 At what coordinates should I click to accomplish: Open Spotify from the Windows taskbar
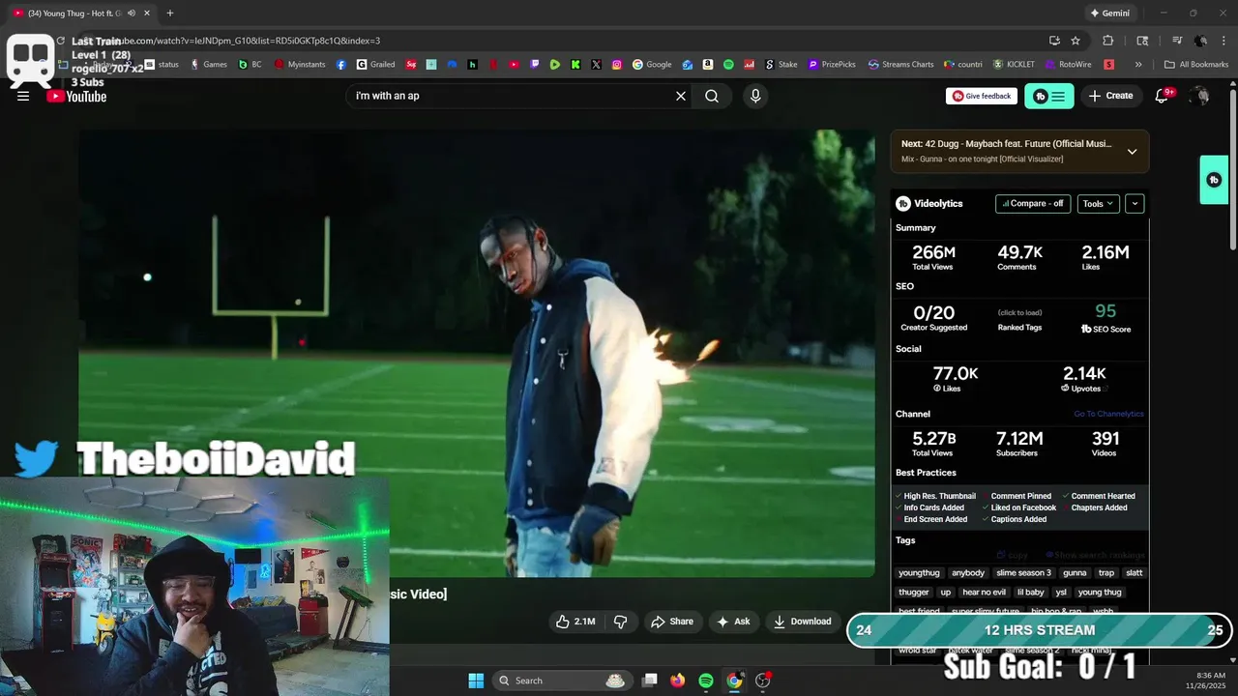(x=706, y=681)
